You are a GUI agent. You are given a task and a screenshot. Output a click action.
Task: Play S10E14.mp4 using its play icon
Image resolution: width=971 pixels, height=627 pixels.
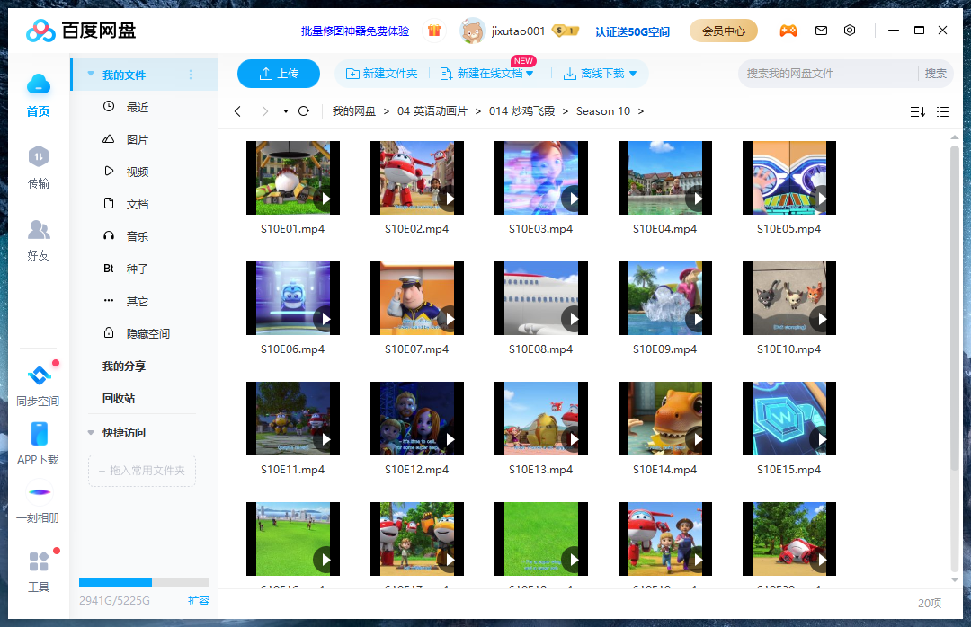point(696,439)
